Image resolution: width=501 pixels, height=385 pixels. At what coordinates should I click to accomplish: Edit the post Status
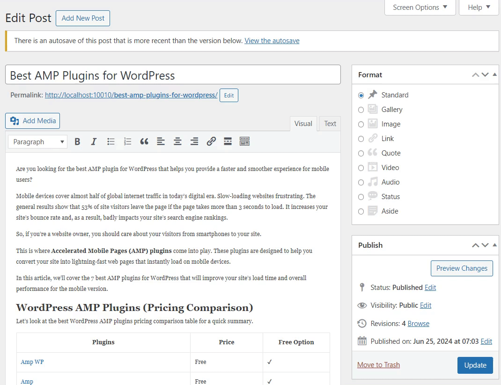click(x=430, y=288)
